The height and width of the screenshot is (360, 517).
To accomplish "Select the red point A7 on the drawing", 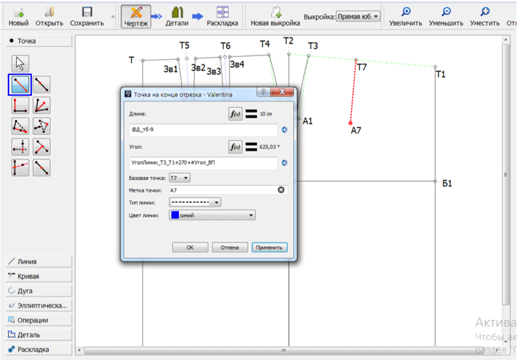I will pyautogui.click(x=351, y=123).
